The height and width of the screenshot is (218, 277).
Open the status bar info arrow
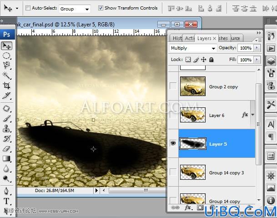click(x=96, y=191)
